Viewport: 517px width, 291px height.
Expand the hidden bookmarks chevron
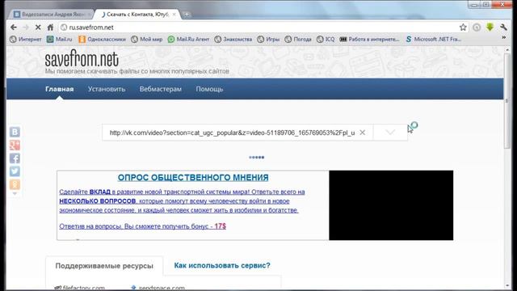(x=504, y=38)
